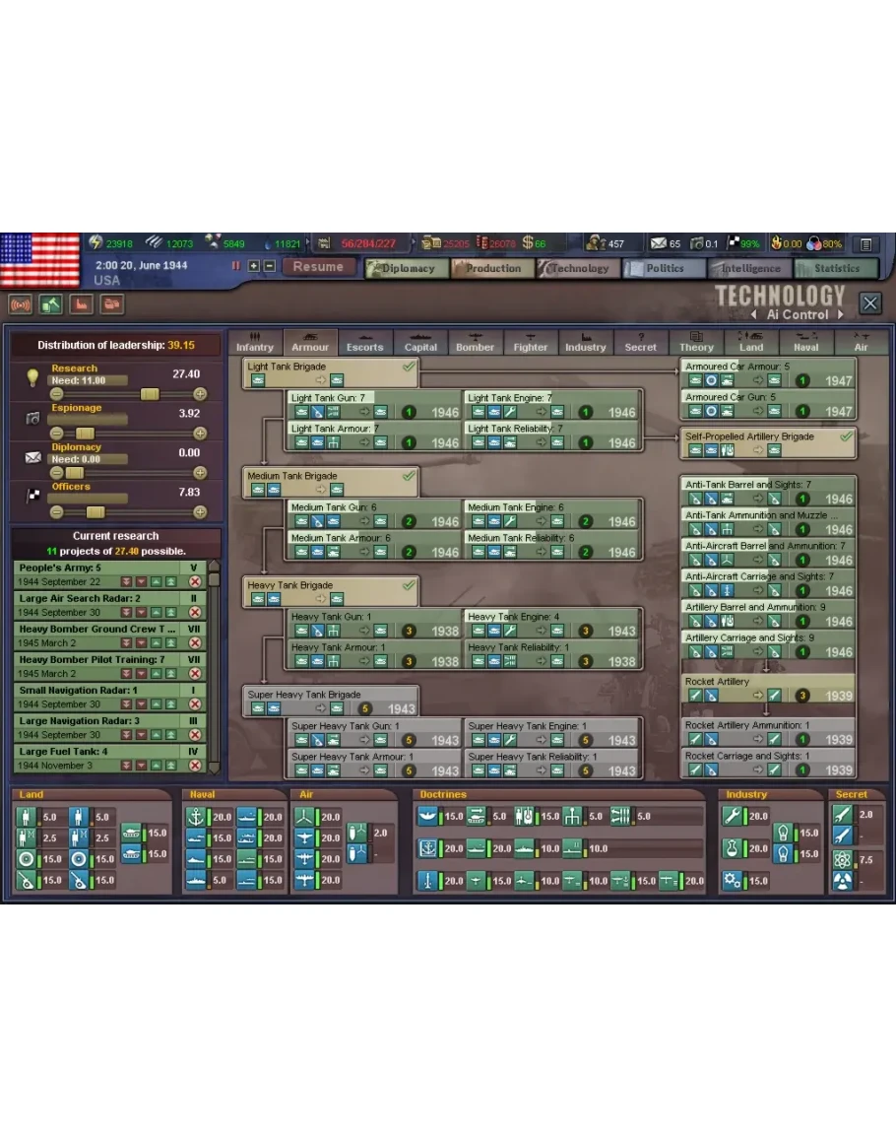
Task: Move Small Navigation Radar to top priority
Action: pos(172,704)
